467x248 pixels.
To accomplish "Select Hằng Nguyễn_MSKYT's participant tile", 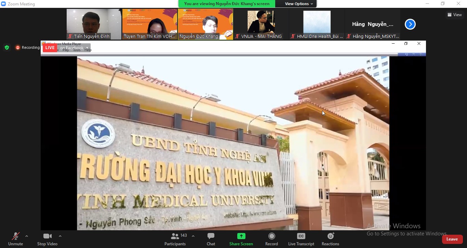I will pyautogui.click(x=373, y=24).
